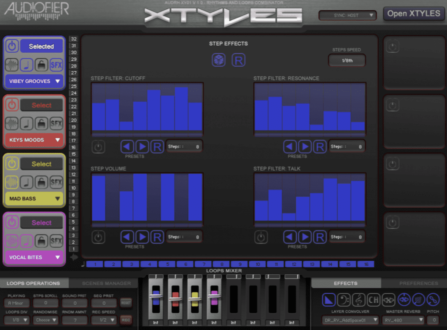Switch to the Loops Operations tab
The image size is (447, 330).
[34, 283]
